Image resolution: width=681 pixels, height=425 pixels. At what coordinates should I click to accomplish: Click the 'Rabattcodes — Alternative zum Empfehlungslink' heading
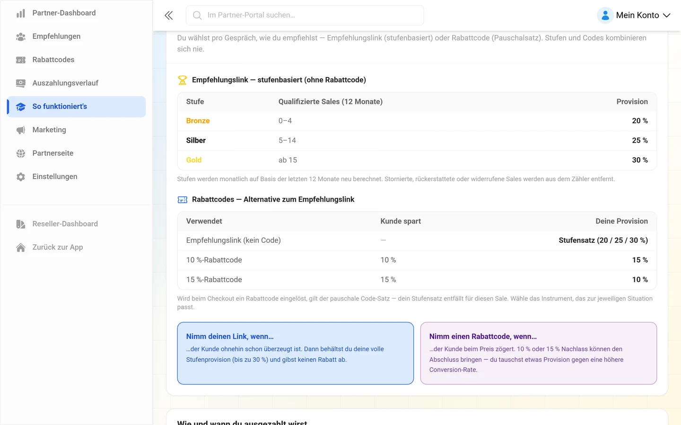[x=273, y=200]
